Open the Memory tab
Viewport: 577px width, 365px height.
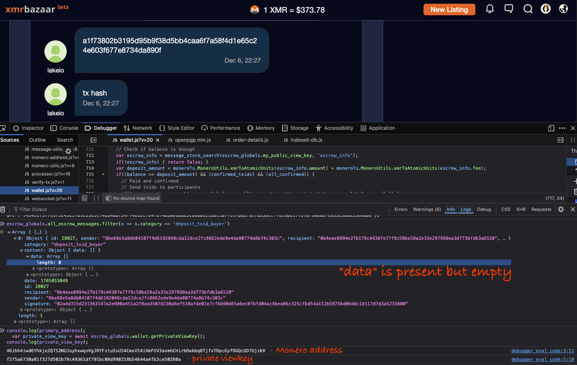pos(261,128)
